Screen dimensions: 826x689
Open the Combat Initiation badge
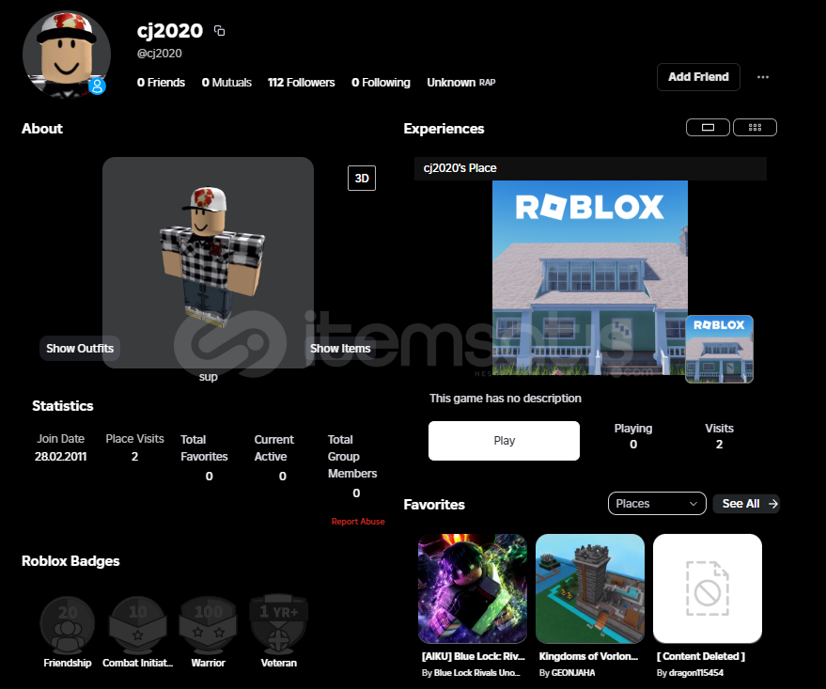[137, 632]
